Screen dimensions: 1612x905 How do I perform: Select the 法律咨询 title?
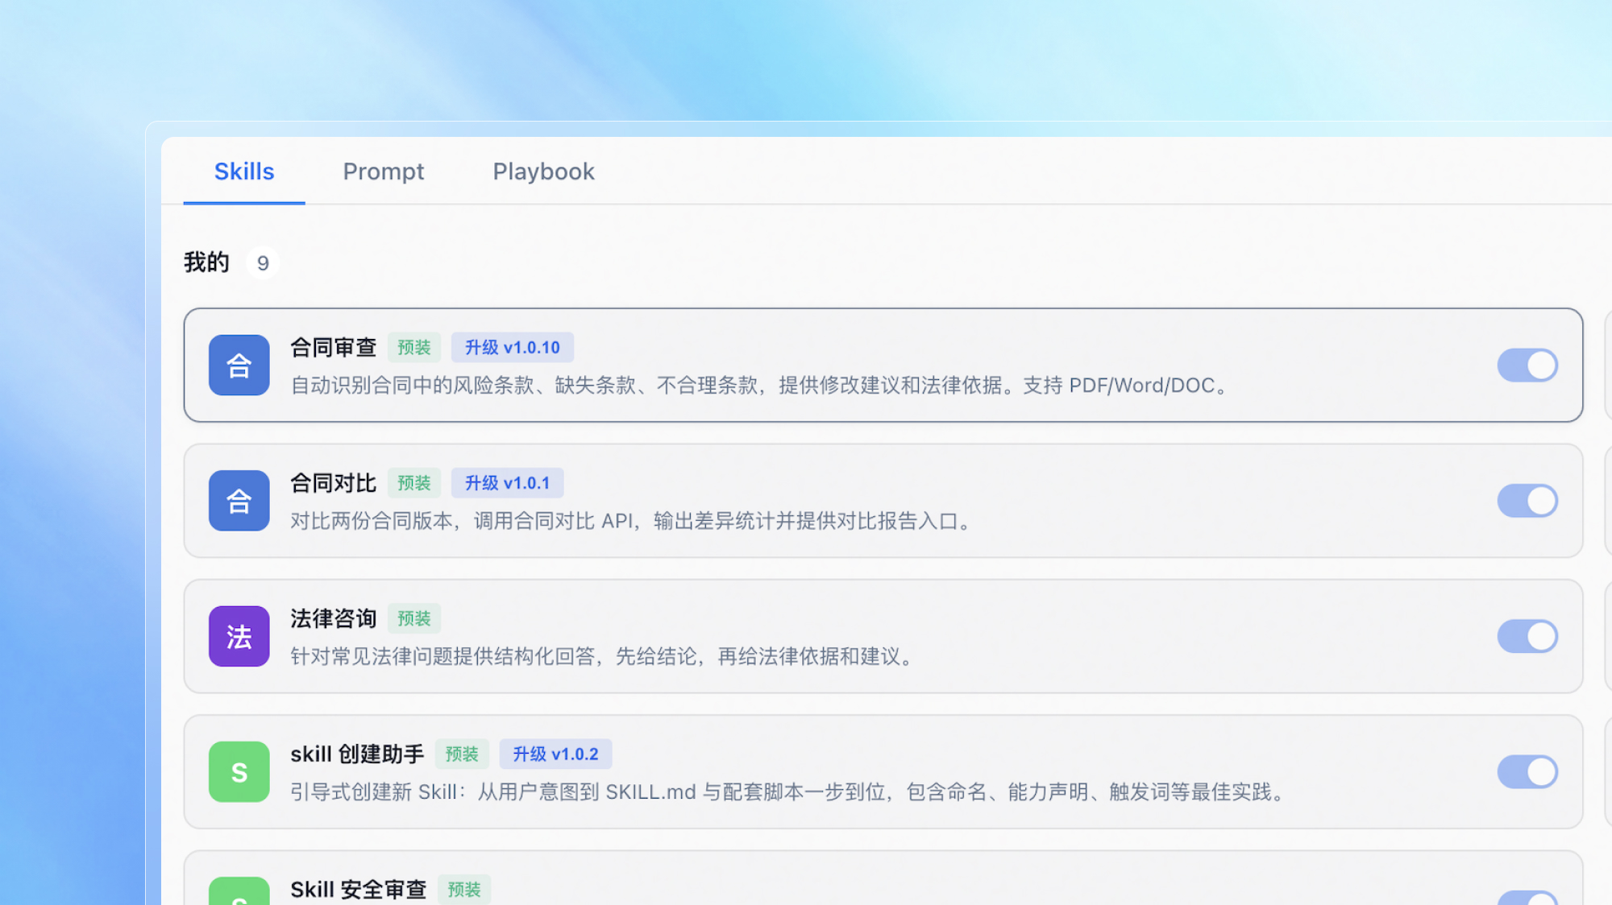(334, 618)
